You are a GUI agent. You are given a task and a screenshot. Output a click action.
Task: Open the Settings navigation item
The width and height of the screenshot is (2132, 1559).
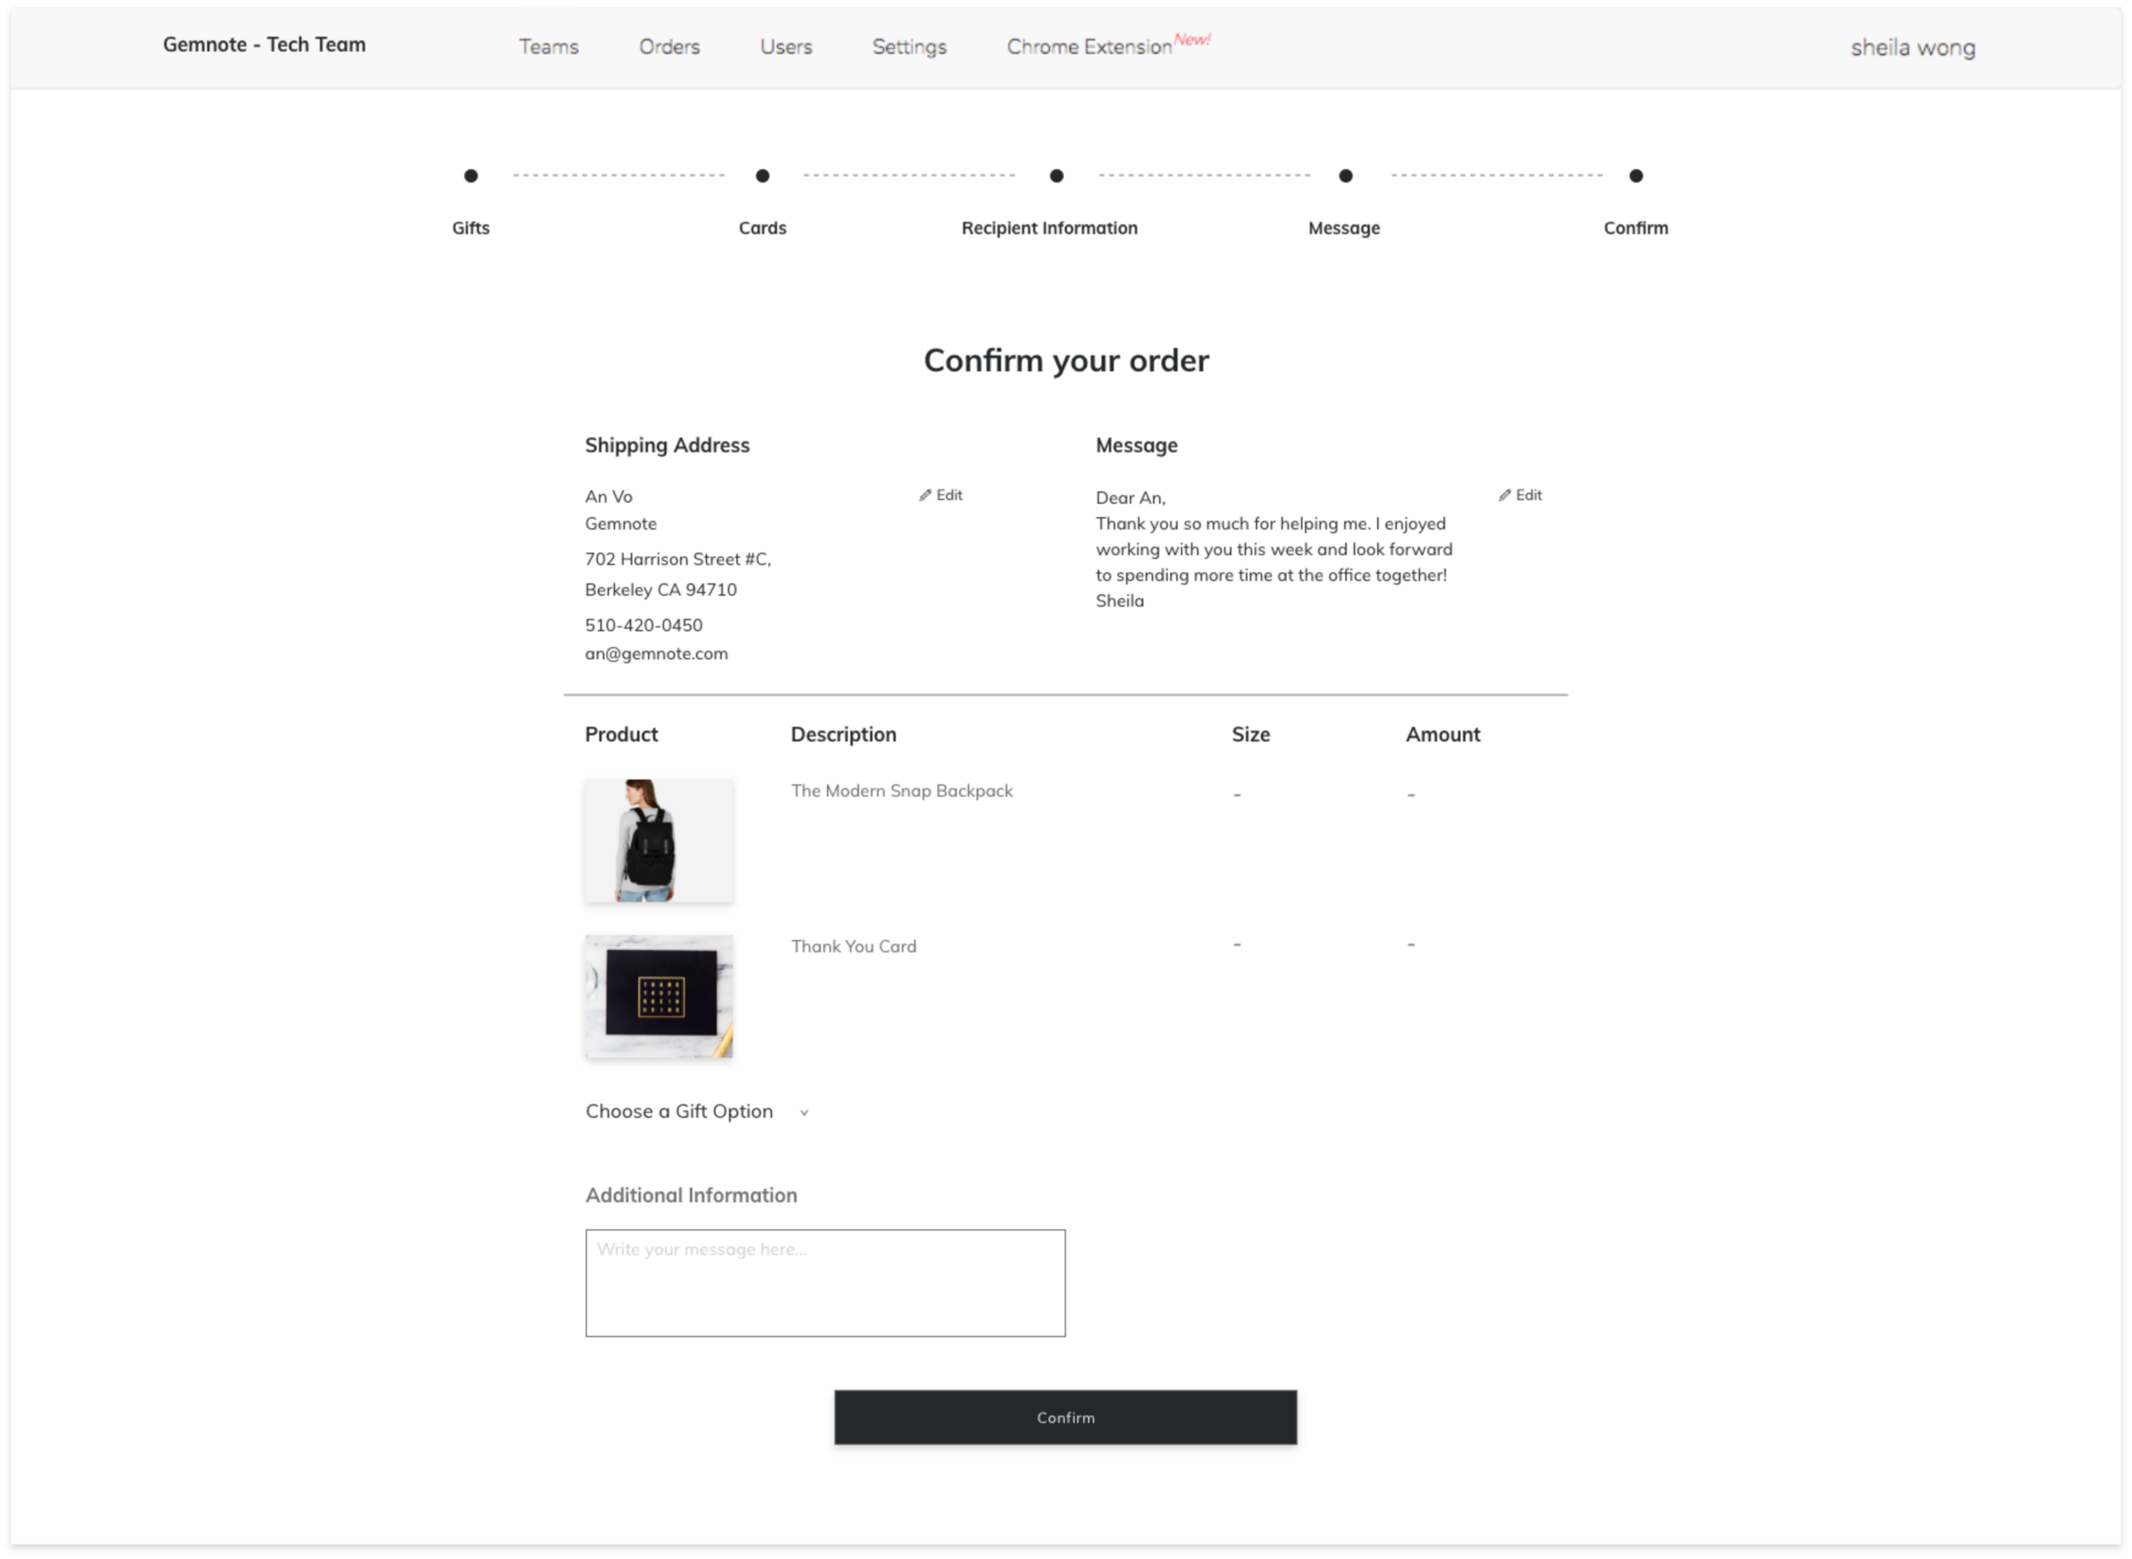point(909,47)
